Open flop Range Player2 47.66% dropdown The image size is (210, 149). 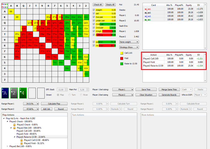(x=31, y=109)
